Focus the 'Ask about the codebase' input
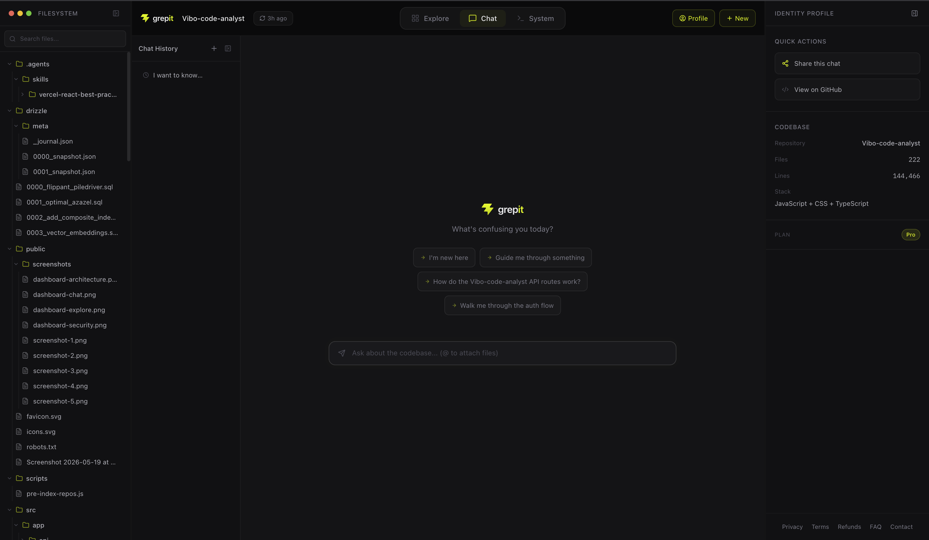Screen dimensions: 929x540 [503, 353]
